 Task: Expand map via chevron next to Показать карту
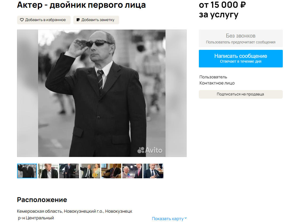[x=186, y=218]
